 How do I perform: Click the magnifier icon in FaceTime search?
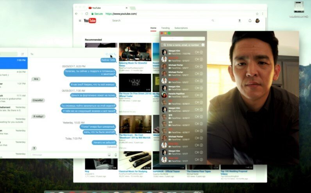coord(164,45)
